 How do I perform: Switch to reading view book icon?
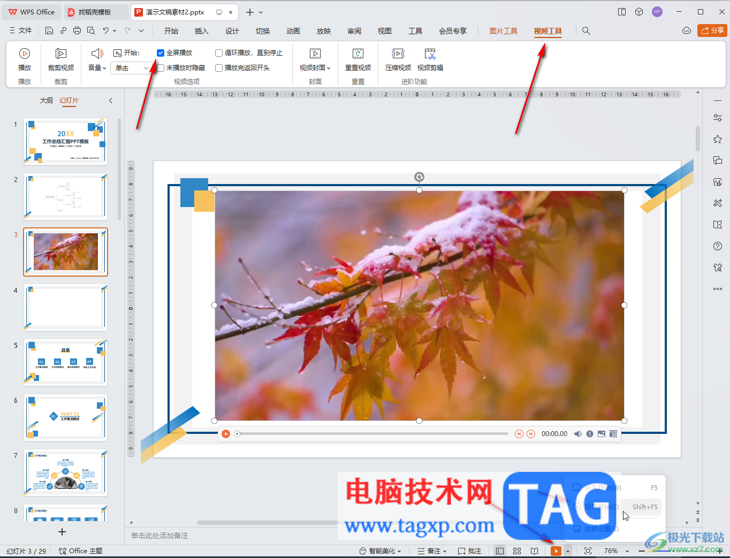pos(534,551)
